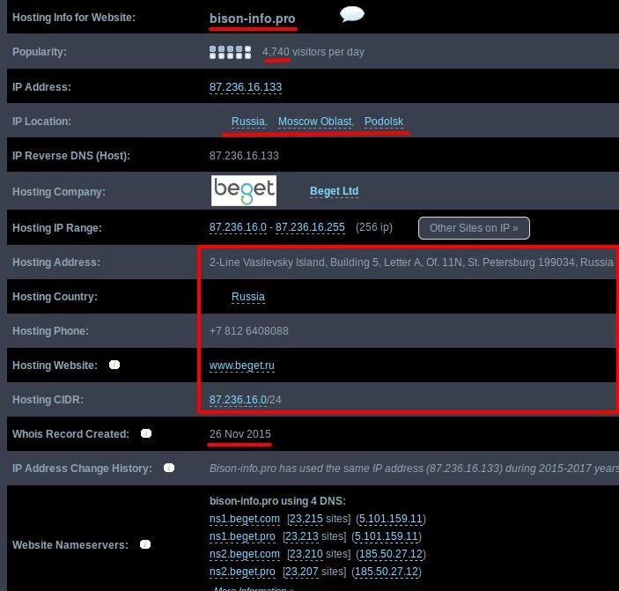619x591 pixels.
Task: Open the Beget Ltd hosting company link
Action: [334, 191]
